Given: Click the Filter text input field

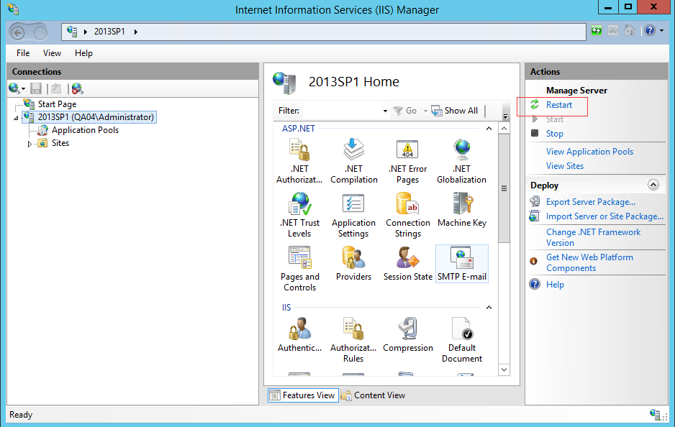Looking at the screenshot, I should (x=341, y=111).
